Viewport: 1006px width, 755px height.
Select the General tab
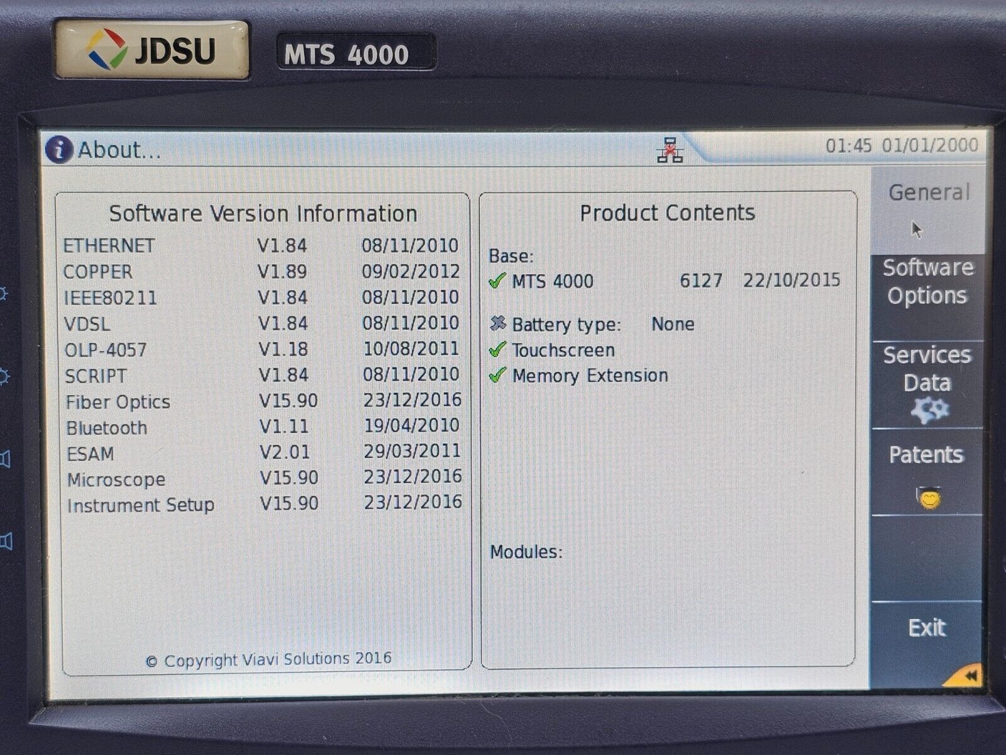click(x=929, y=210)
